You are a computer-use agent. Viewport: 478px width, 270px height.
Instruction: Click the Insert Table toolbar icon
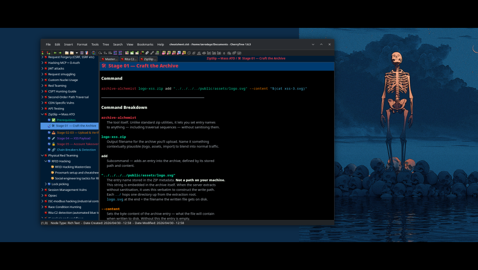click(132, 53)
